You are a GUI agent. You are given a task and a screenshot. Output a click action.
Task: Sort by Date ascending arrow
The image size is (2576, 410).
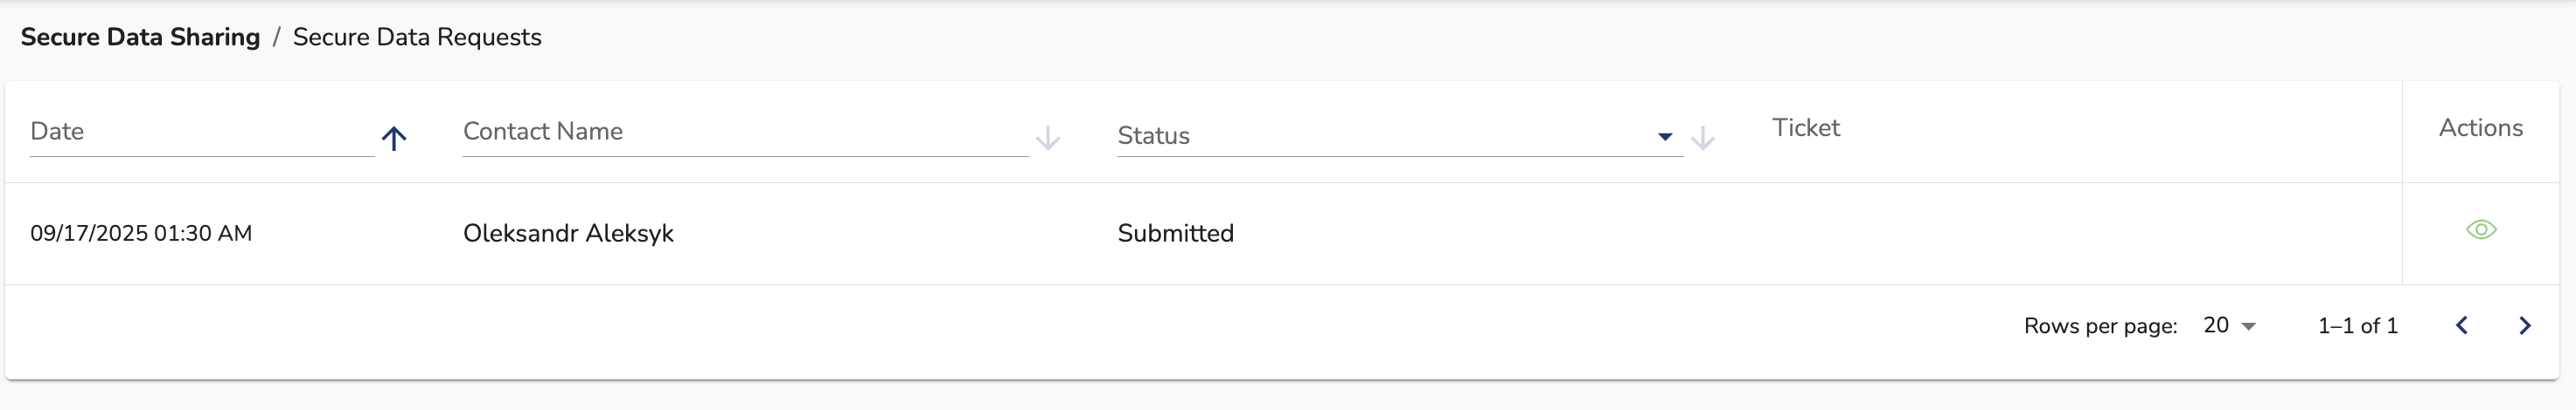pos(394,139)
